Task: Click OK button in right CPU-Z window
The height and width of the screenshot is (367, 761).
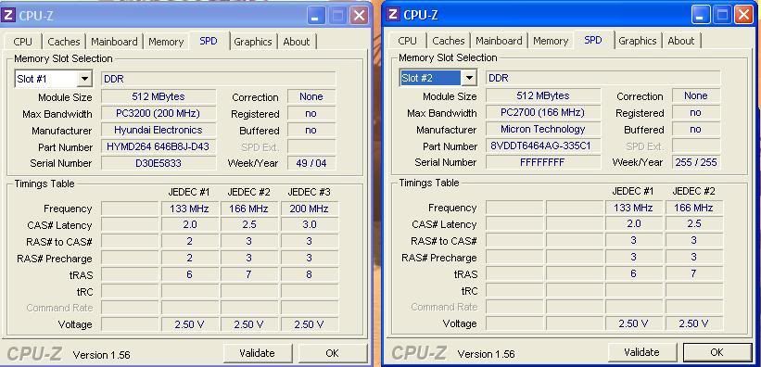Action: (x=717, y=352)
